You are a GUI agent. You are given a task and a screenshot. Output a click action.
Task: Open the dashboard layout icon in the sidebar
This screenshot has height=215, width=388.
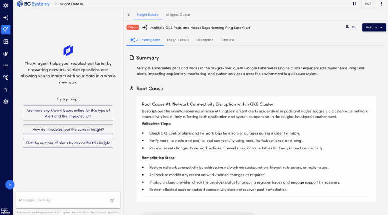[x=6, y=42]
